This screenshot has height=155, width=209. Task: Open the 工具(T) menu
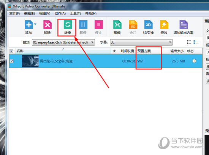point(76,13)
